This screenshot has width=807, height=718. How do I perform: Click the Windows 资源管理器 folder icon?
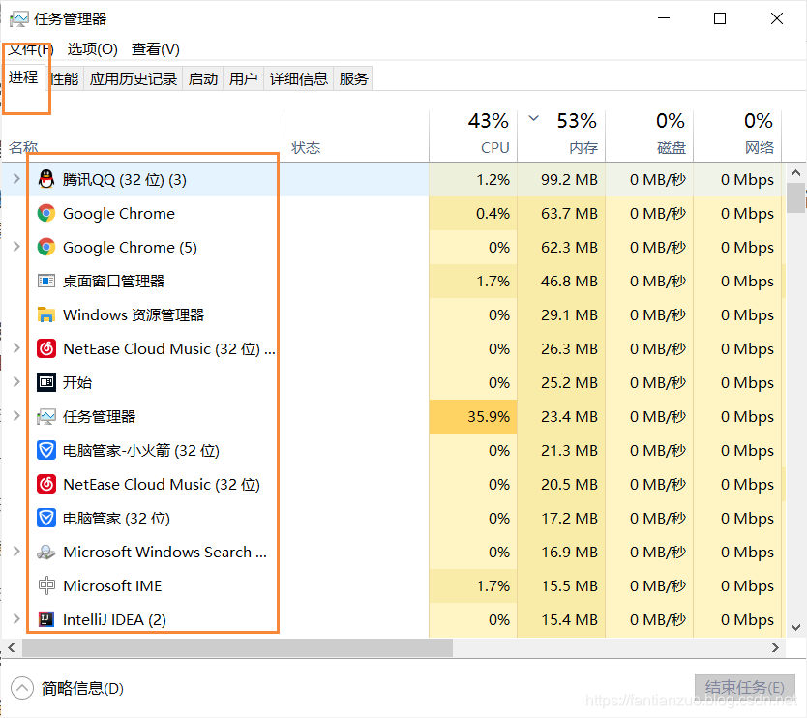[x=46, y=314]
